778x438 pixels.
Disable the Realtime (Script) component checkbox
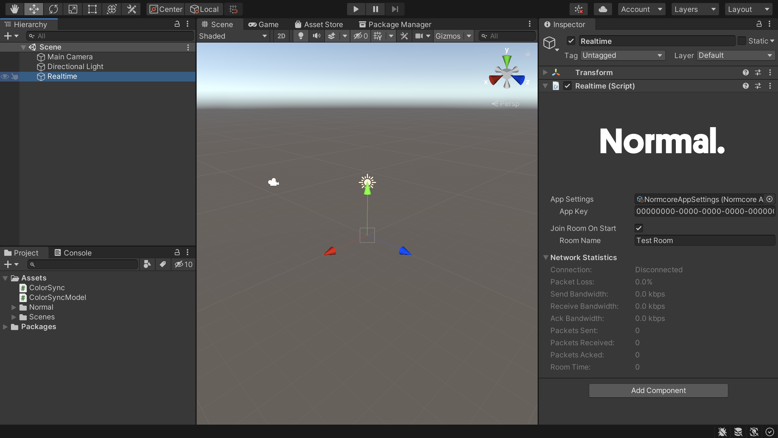pos(567,86)
